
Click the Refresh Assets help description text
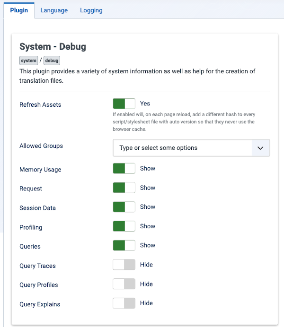(184, 122)
